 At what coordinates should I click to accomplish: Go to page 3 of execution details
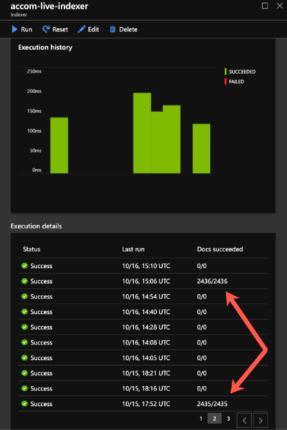[228, 418]
